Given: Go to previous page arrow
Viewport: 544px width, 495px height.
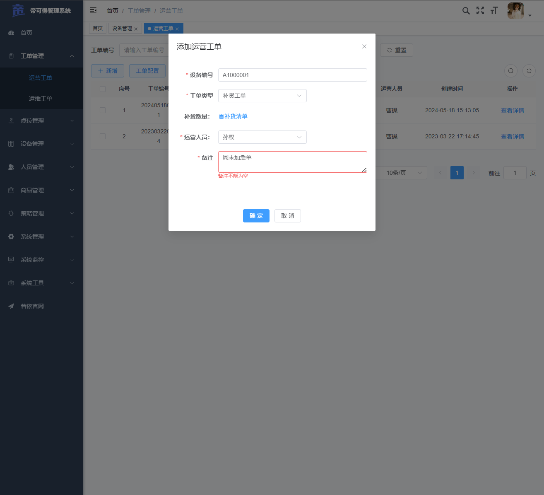Looking at the screenshot, I should 440,173.
